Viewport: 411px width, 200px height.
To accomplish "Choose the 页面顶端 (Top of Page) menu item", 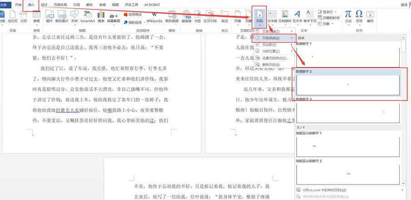I will point(275,31).
